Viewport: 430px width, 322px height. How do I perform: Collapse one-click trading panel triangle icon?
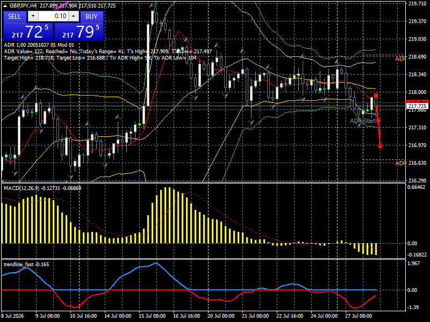(5, 6)
